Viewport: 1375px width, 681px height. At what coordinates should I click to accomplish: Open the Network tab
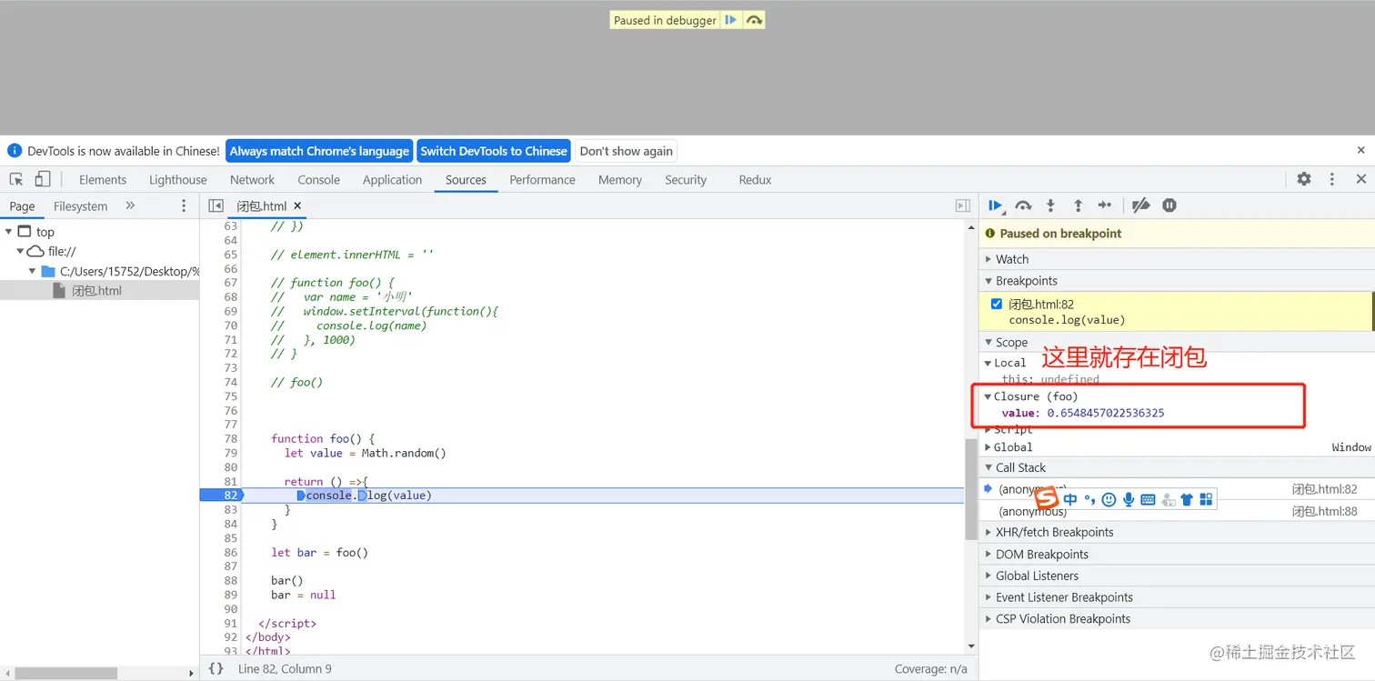pyautogui.click(x=252, y=180)
